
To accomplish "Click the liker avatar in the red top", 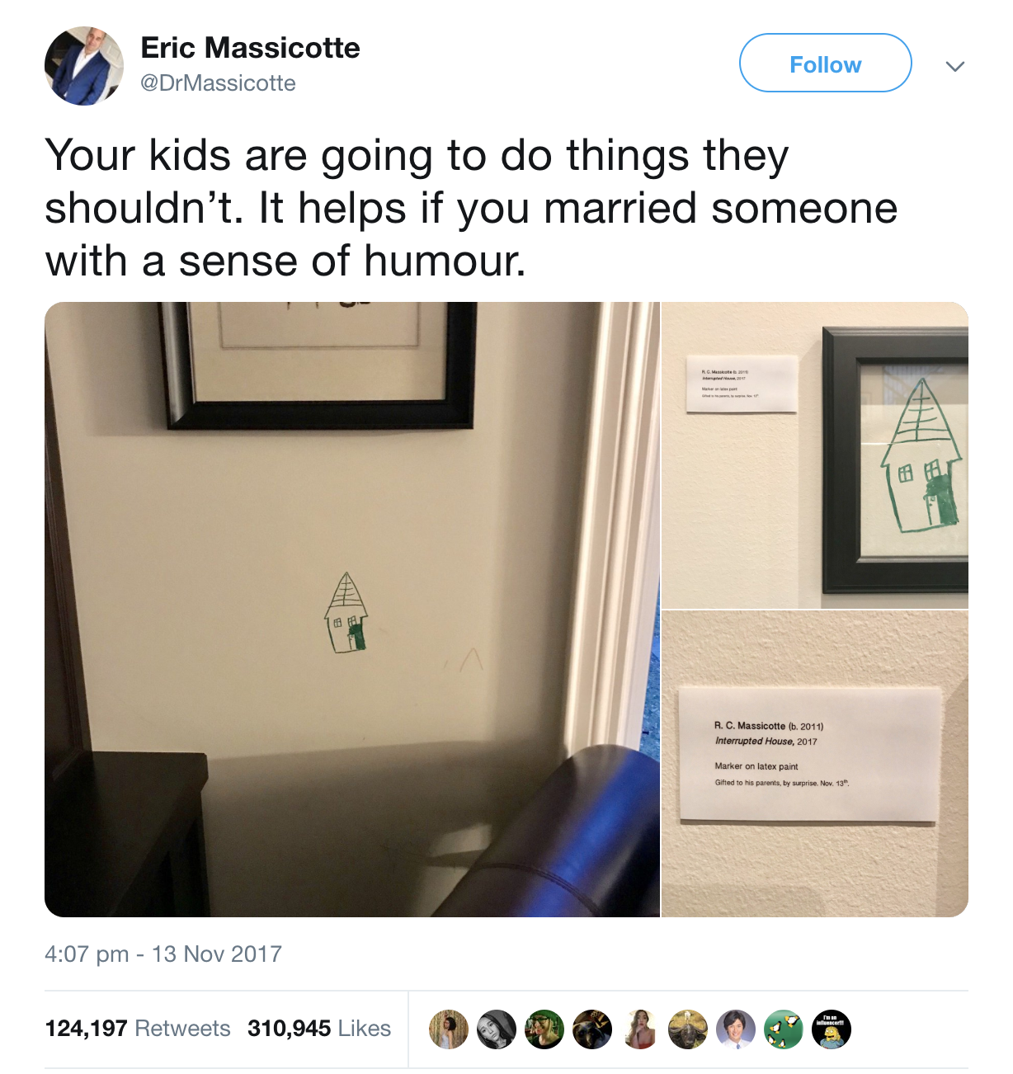I will point(640,1029).
